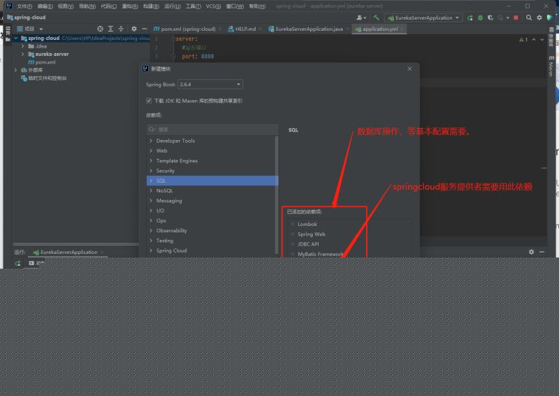Screen dimensions: 559x396
Task: Select the NoSQL dependency category
Action: pos(164,190)
